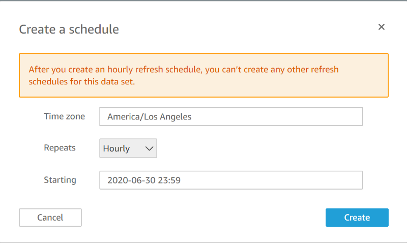
Task: Click the Create a schedule heading
Action: pyautogui.click(x=69, y=29)
